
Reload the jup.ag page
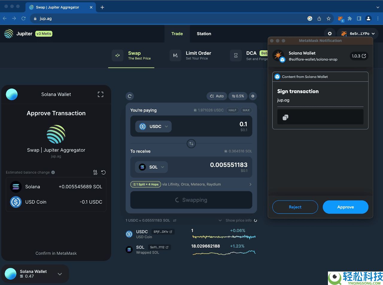tap(23, 19)
